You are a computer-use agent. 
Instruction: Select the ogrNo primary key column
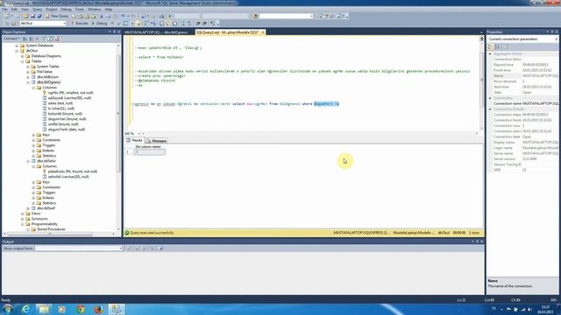[70, 93]
